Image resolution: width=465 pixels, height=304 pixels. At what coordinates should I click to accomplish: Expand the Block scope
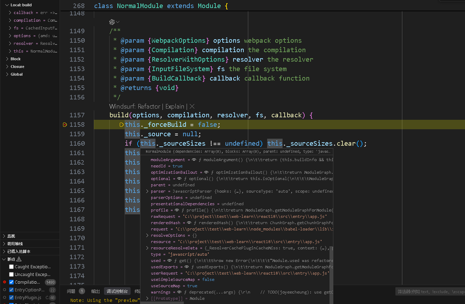[x=7, y=59]
